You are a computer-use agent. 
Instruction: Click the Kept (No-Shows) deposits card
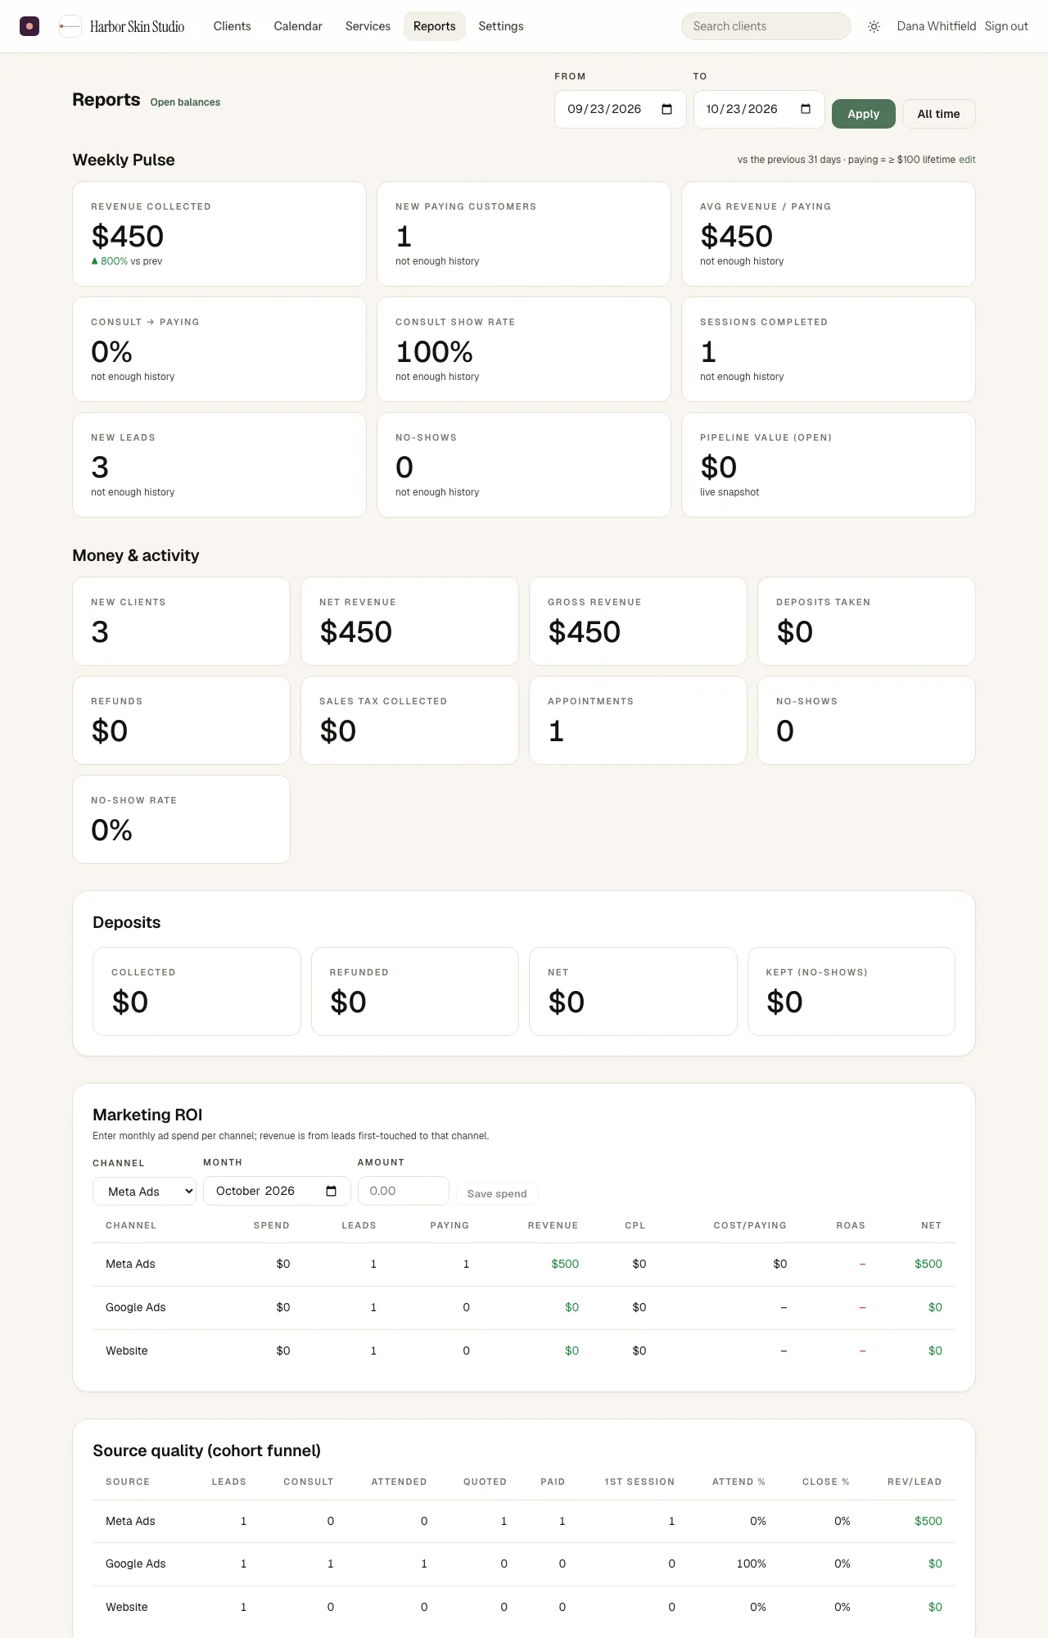851,991
